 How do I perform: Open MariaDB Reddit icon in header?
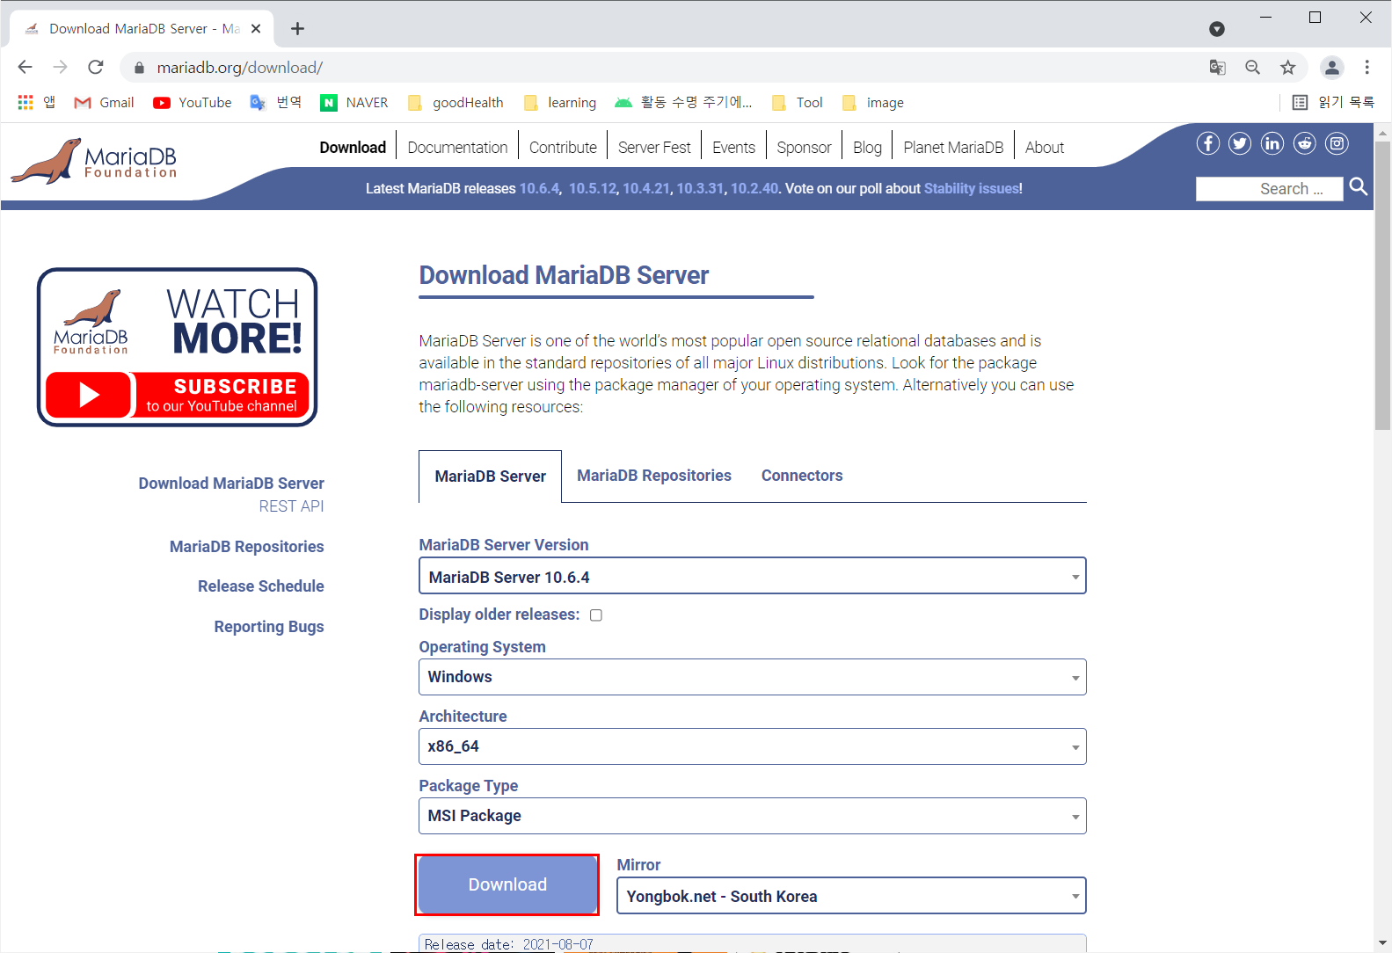(1305, 143)
